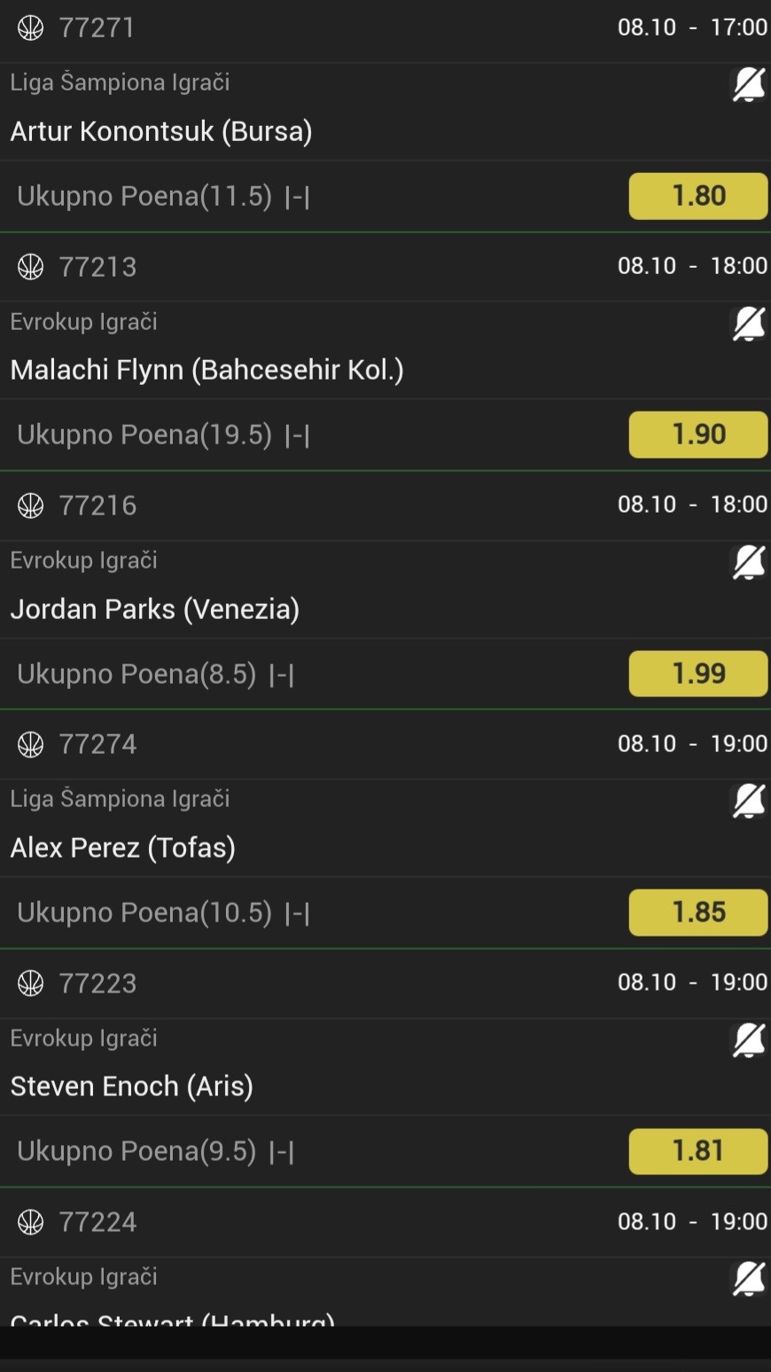Tap basketball icon next to 77216
This screenshot has height=1372, width=771.
pyautogui.click(x=31, y=506)
